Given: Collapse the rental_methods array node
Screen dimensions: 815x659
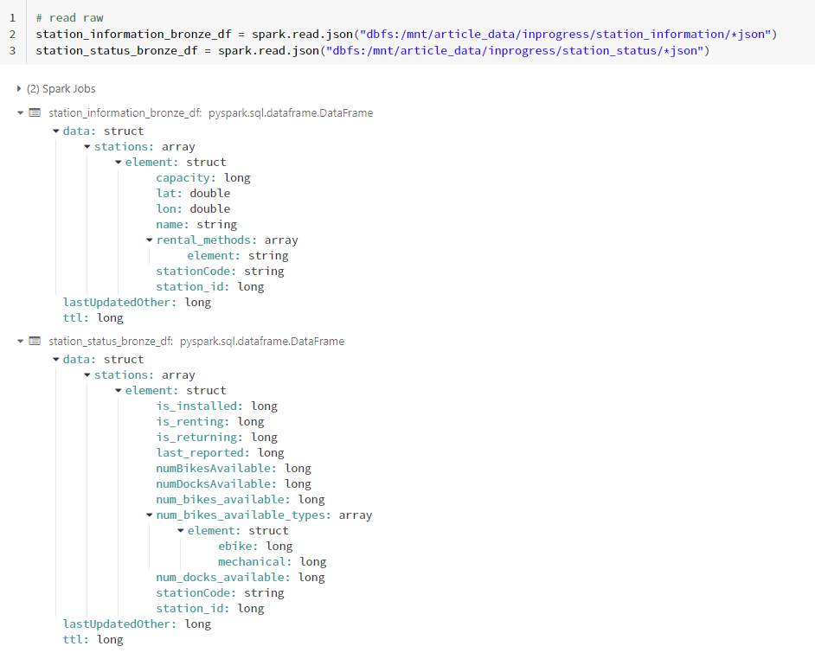Looking at the screenshot, I should click(150, 240).
